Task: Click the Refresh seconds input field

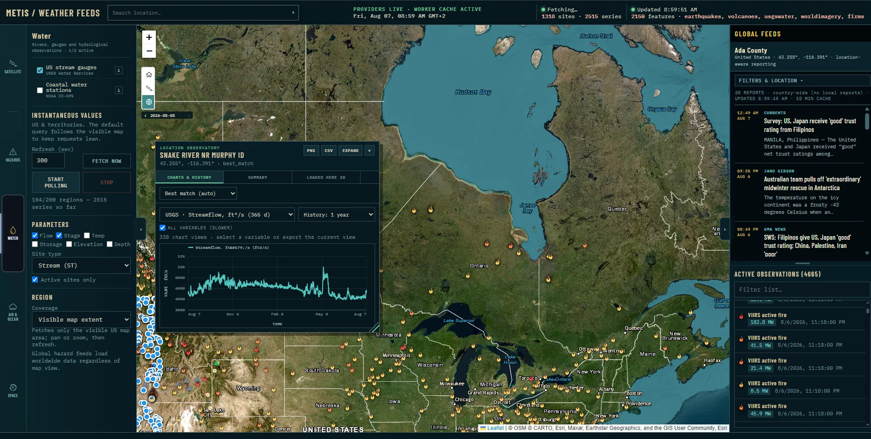Action: tap(48, 161)
